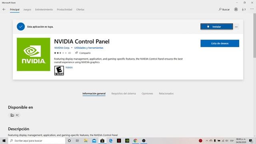Screen dimensions: 256x144
Task: Open the Relacionados tab
Action: tap(166, 94)
